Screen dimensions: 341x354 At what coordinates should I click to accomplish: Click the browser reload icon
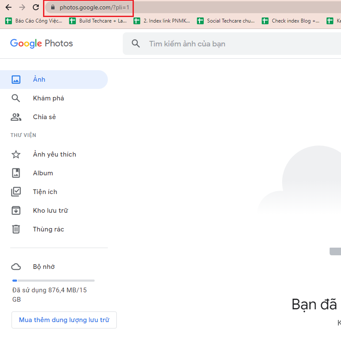coord(35,7)
